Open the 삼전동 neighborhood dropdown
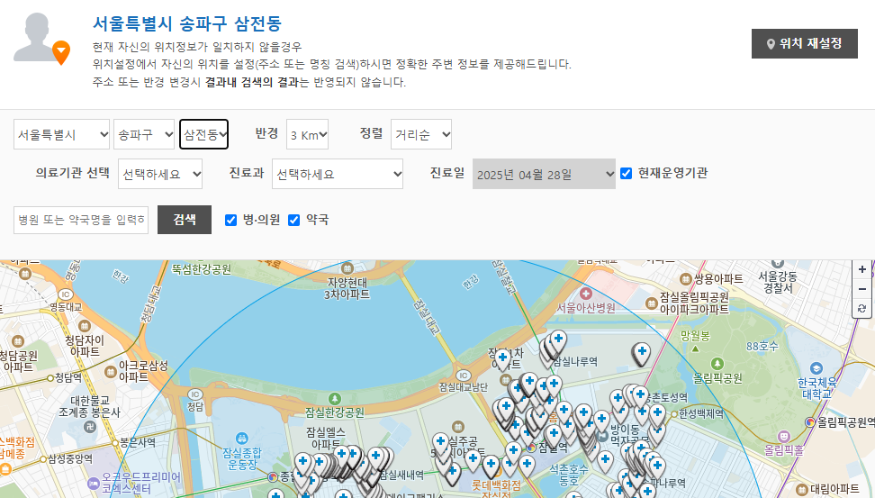875x498 pixels. tap(203, 134)
